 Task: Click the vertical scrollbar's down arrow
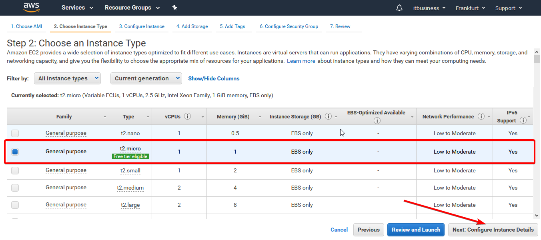537,216
